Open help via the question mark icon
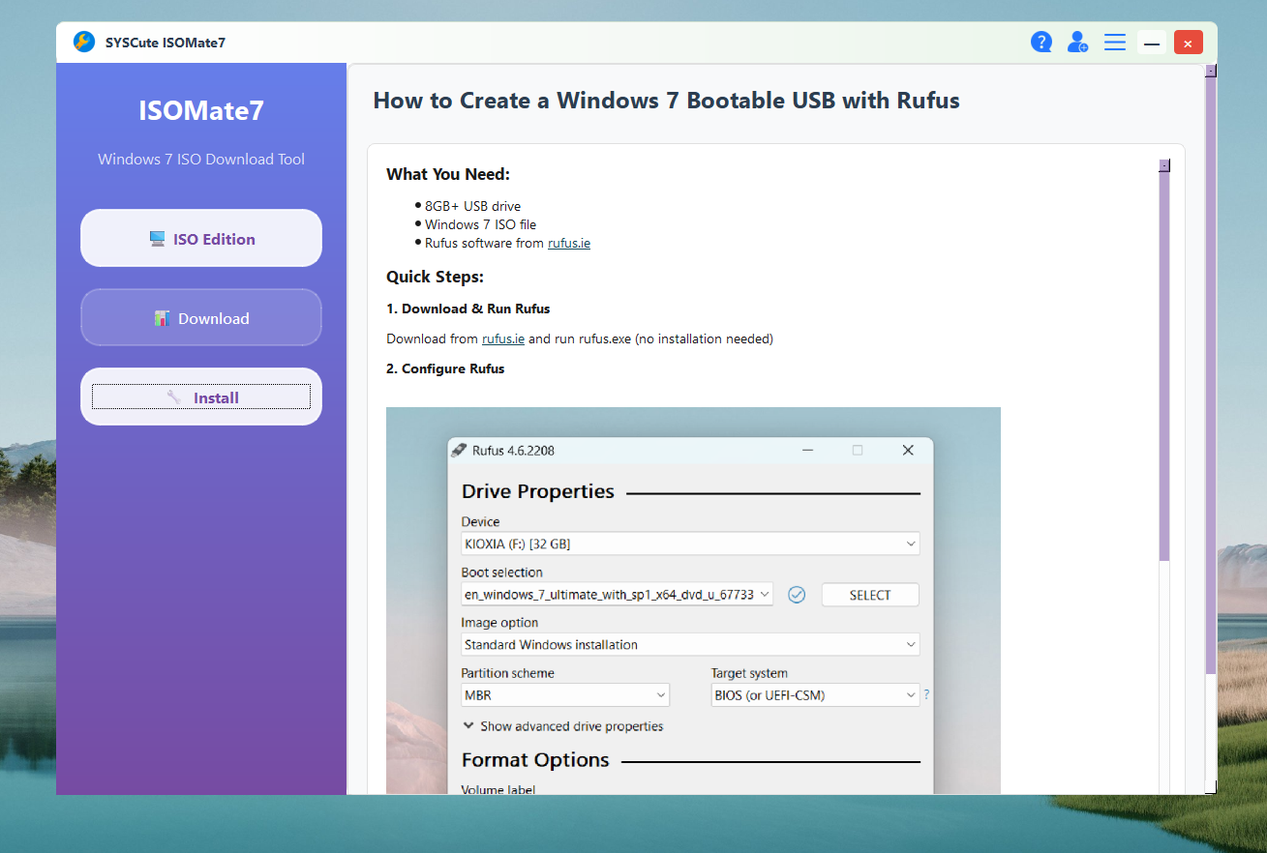Image resolution: width=1267 pixels, height=853 pixels. [x=1041, y=43]
